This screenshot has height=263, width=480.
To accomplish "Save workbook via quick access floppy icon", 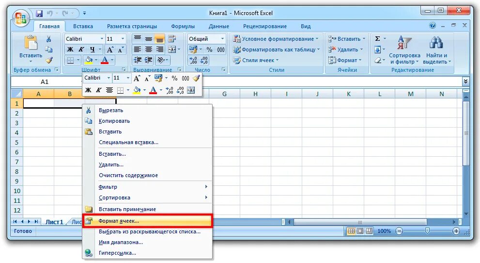I will [39, 13].
